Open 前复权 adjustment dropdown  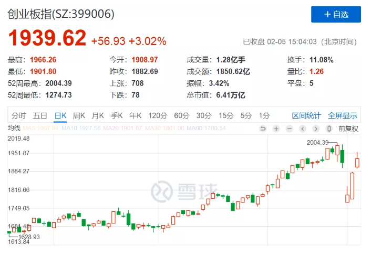pyautogui.click(x=348, y=129)
